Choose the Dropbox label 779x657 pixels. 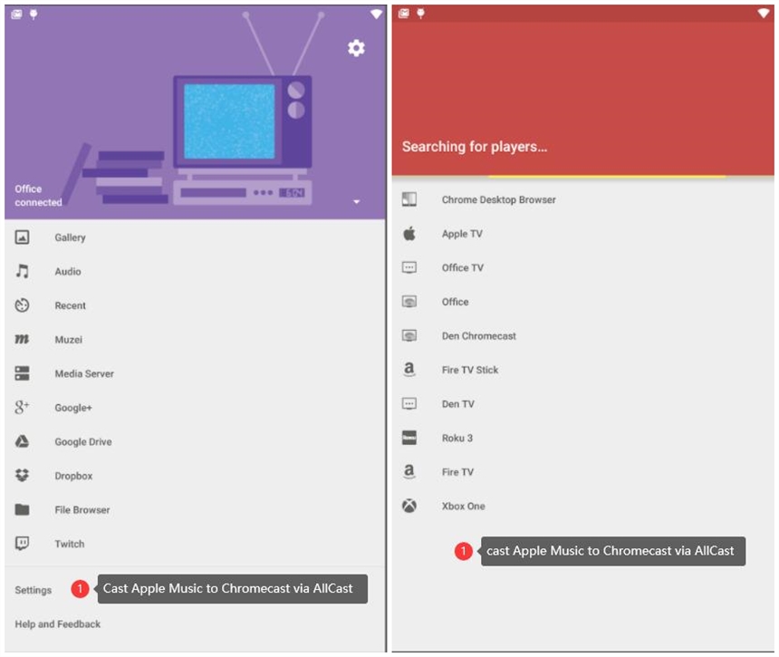pyautogui.click(x=73, y=476)
